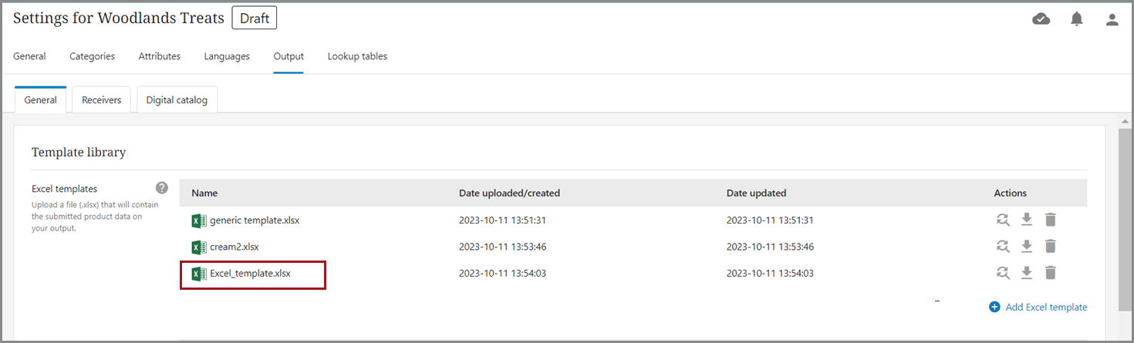Open the notifications bell
The image size is (1134, 343).
click(x=1077, y=19)
